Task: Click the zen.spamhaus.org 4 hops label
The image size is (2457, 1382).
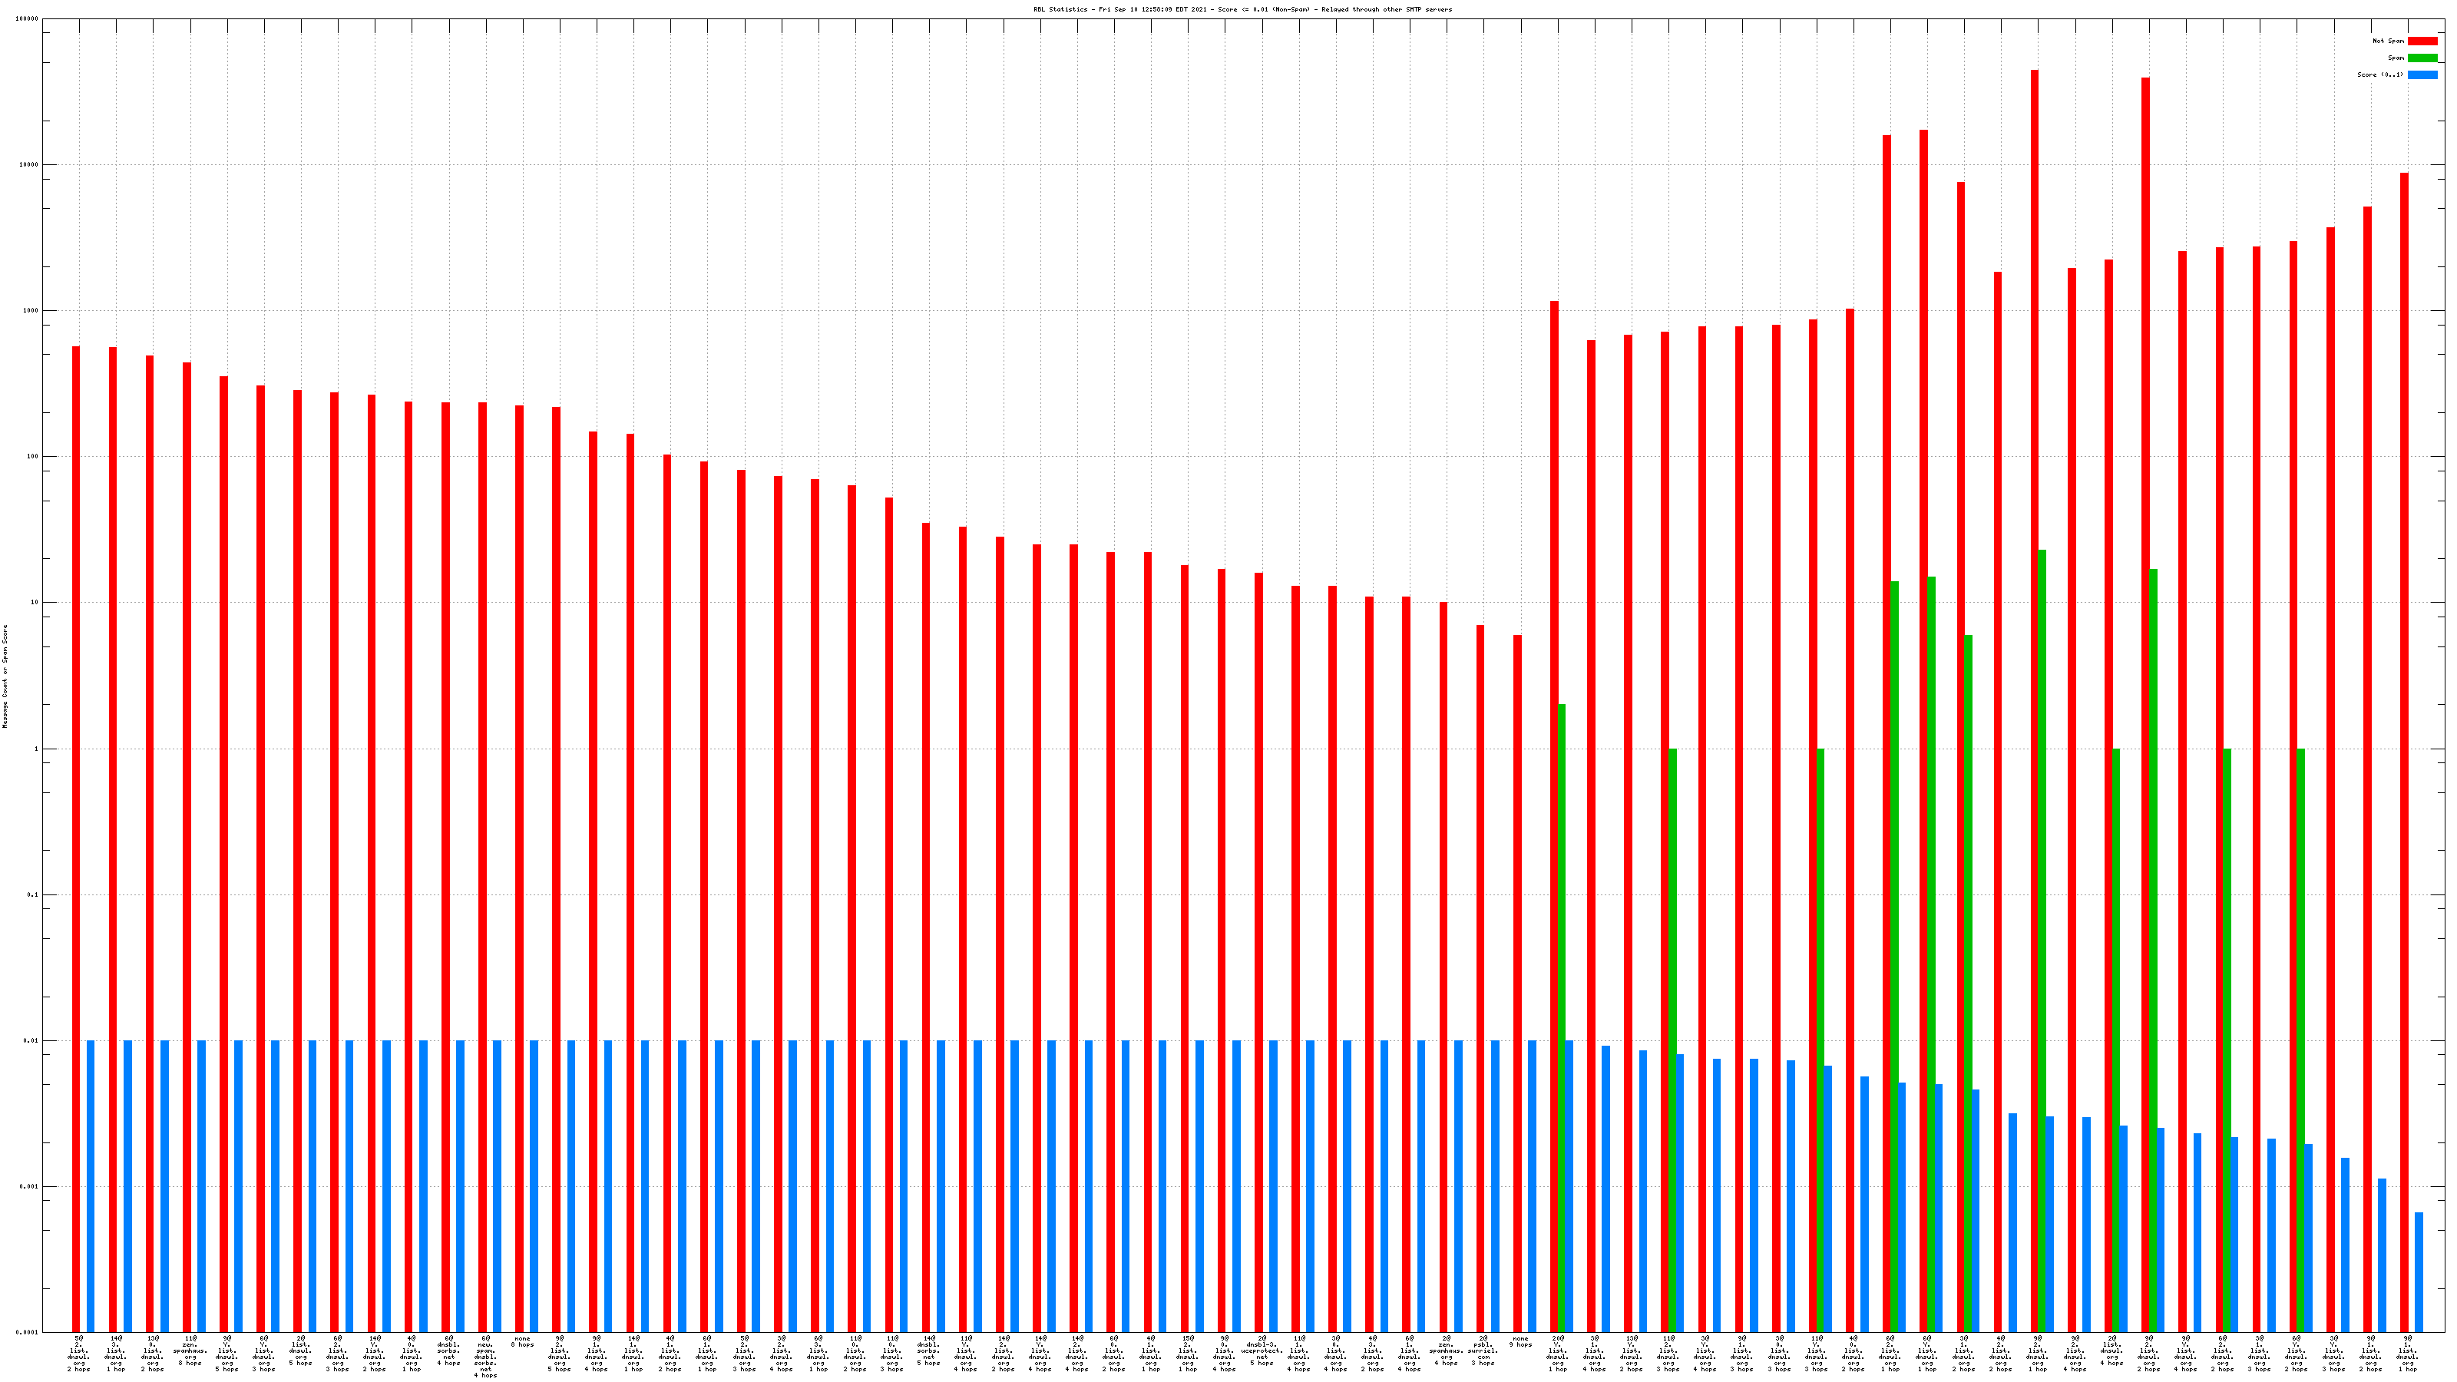Action: tap(1446, 1351)
